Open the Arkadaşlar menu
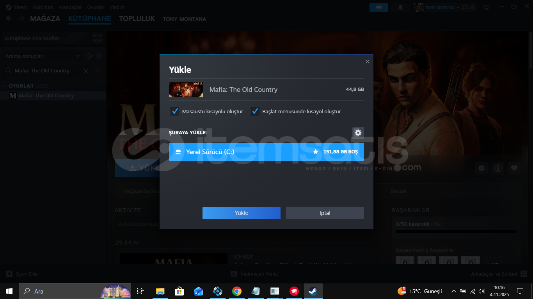The height and width of the screenshot is (299, 533). (70, 7)
